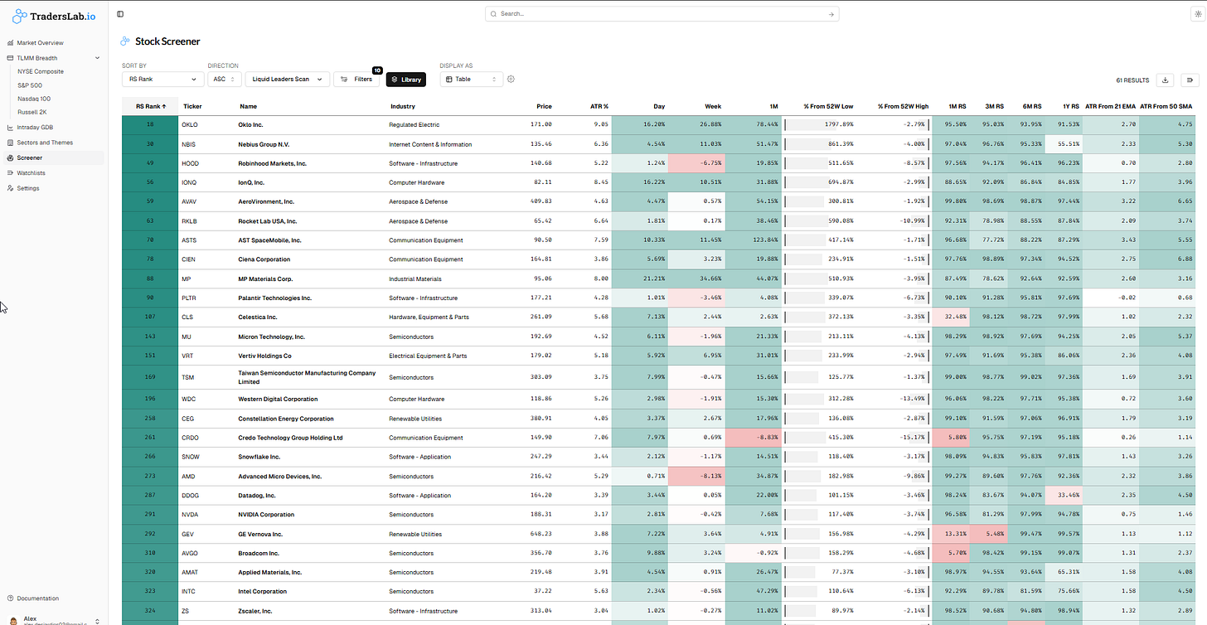Click the TLMM Breadth panel icon

[10, 58]
